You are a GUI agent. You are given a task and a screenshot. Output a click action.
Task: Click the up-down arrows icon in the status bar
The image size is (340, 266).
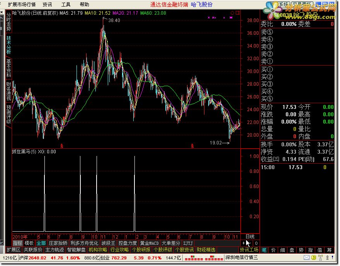[x=327, y=258]
